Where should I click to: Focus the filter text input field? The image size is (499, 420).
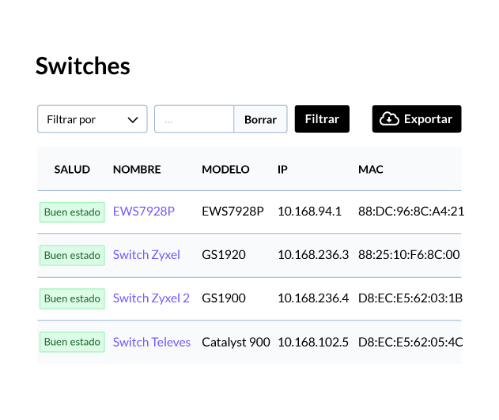pos(194,119)
